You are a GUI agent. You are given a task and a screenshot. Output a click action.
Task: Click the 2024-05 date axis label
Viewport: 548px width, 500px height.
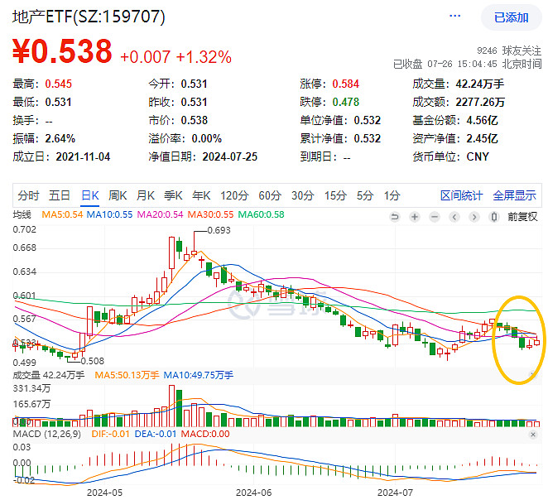pyautogui.click(x=104, y=493)
